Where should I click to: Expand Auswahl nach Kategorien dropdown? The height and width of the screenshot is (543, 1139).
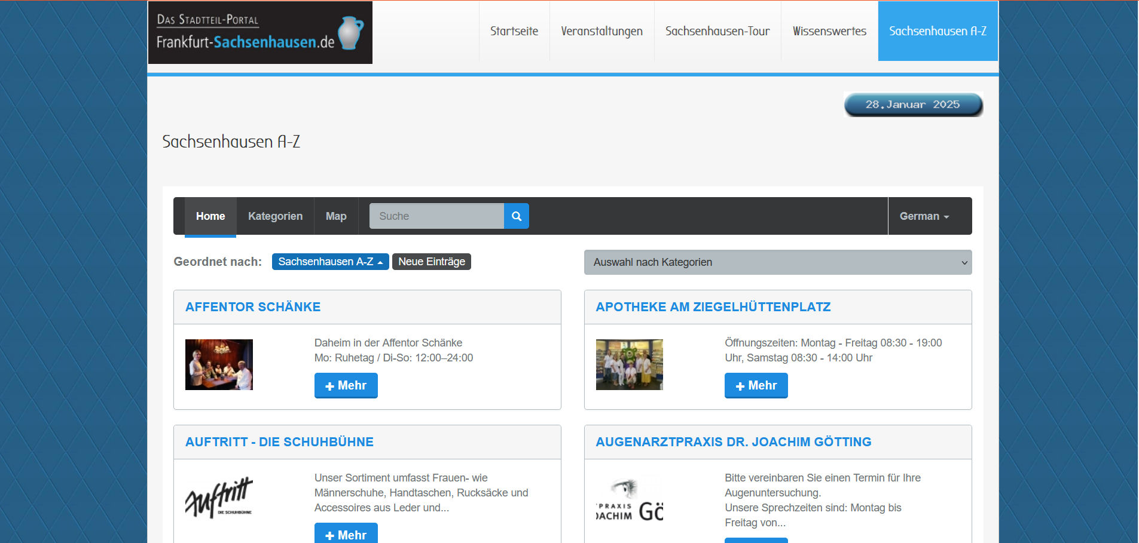778,262
